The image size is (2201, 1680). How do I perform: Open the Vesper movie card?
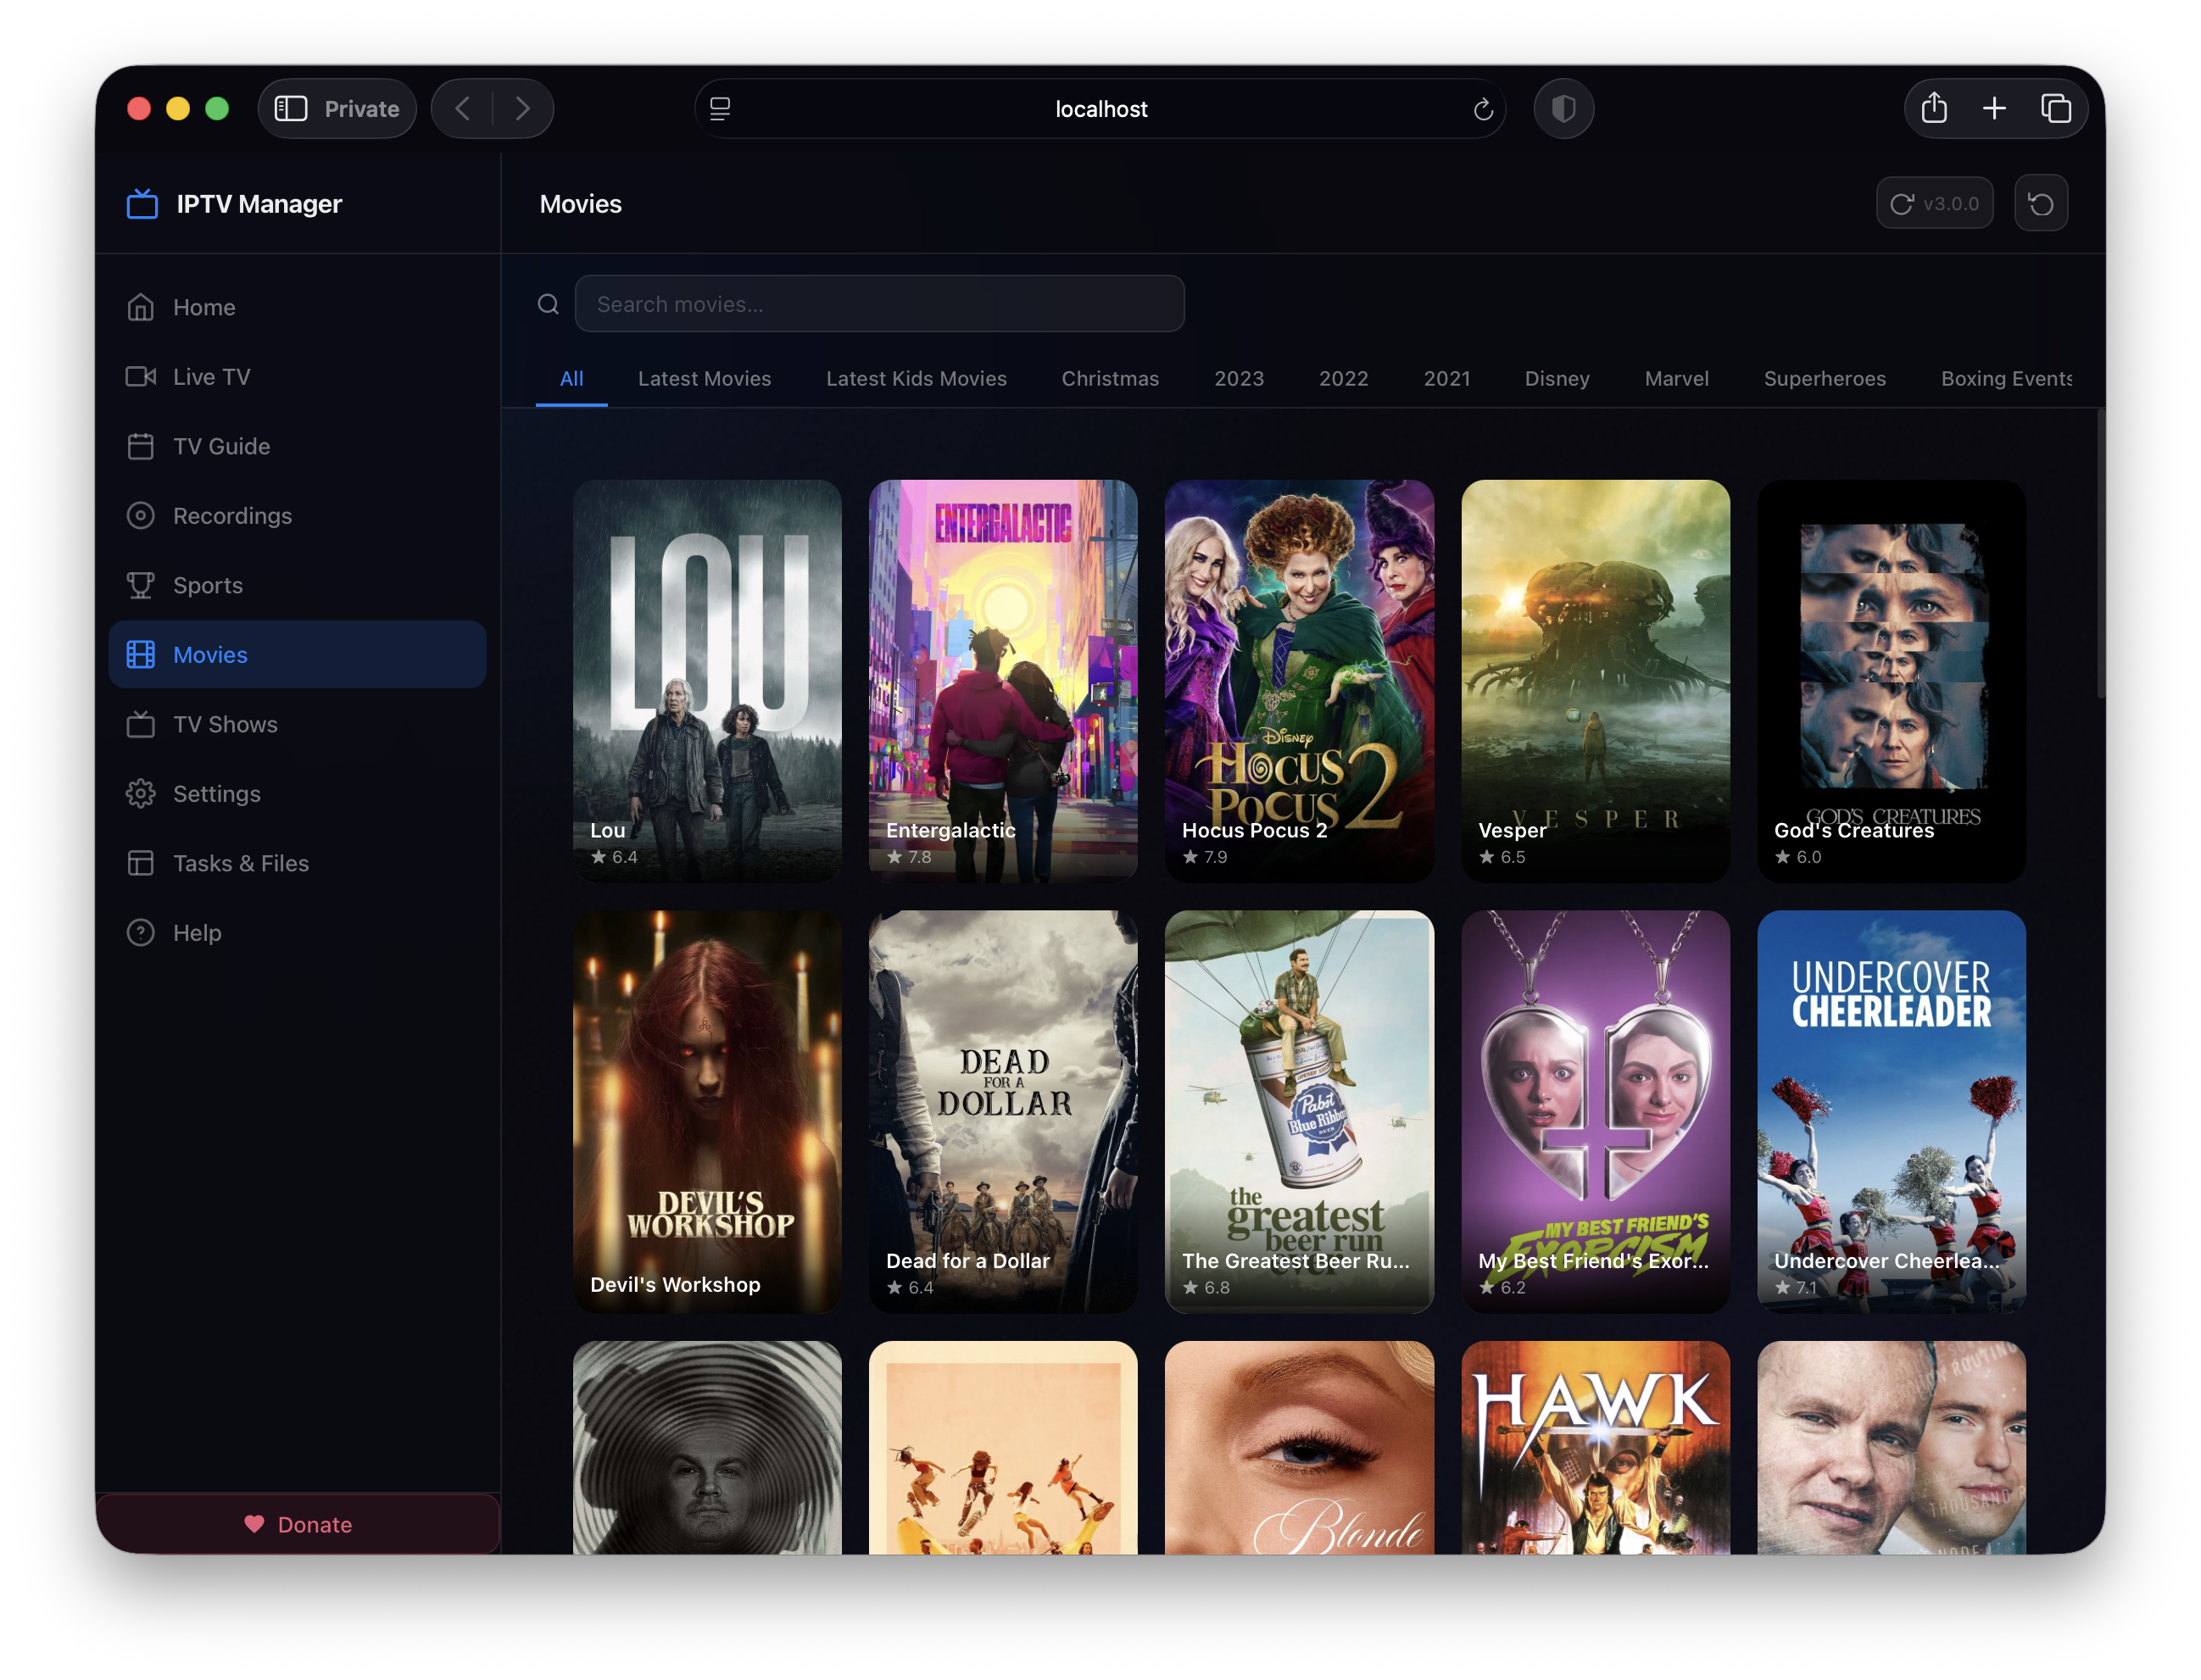point(1595,681)
